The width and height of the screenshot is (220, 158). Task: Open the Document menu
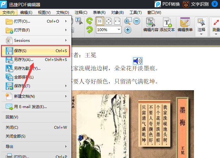pos(63,13)
